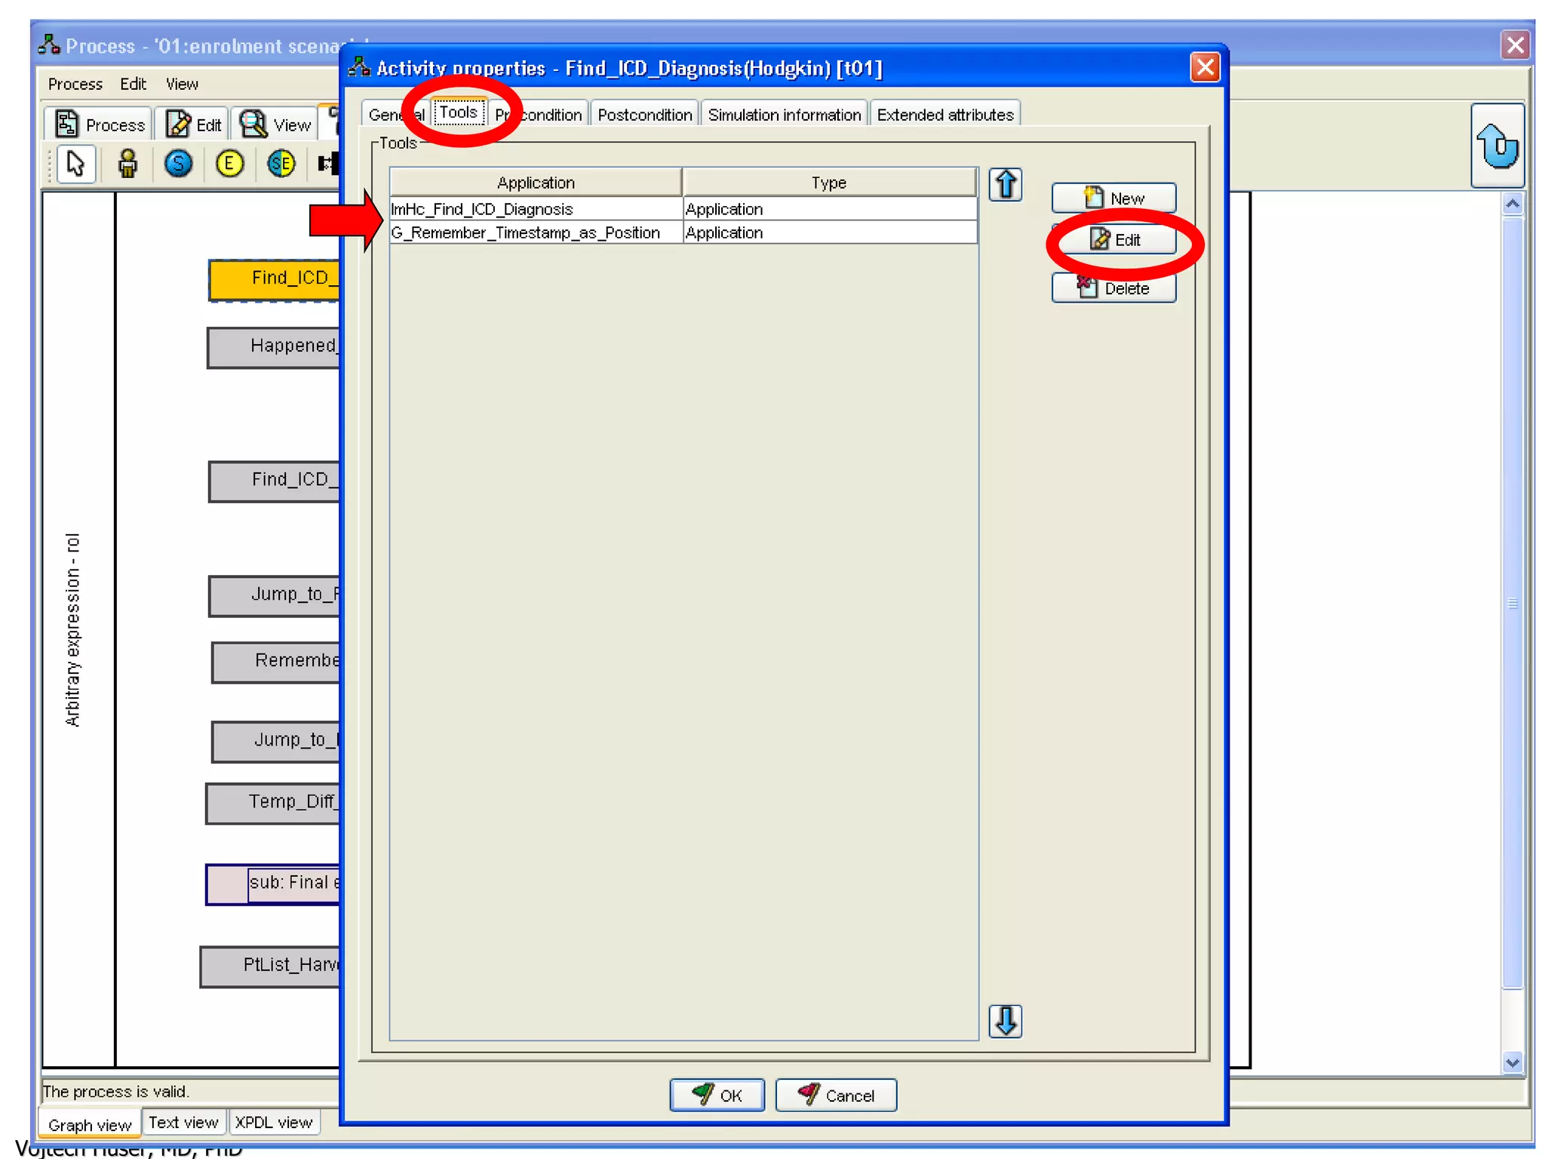Open the Edit menu in menu bar
The width and height of the screenshot is (1545, 1159).
point(133,84)
